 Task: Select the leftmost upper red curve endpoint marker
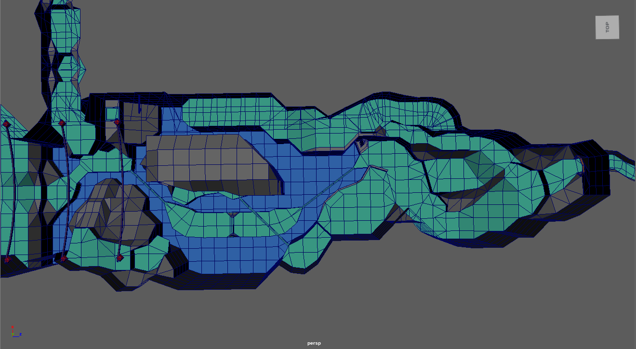tap(6, 124)
